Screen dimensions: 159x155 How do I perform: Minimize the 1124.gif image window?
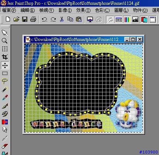tap(127, 39)
